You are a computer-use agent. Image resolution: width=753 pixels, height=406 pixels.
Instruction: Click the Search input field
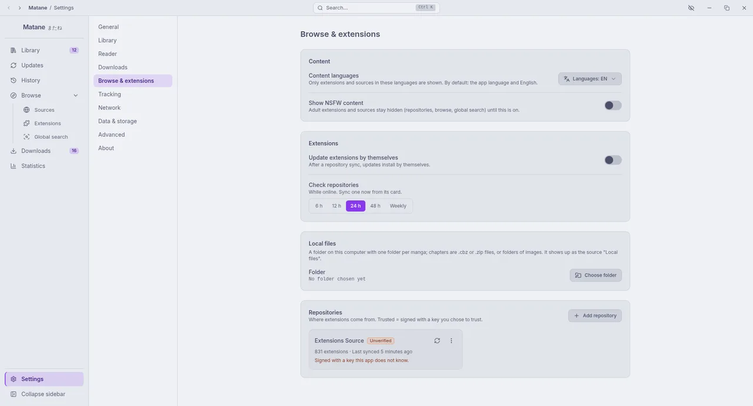(x=376, y=8)
